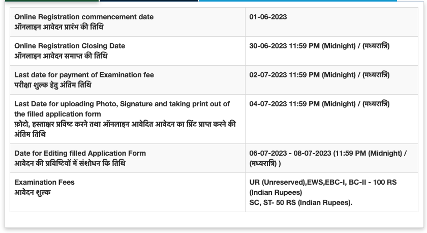This screenshot has width=427, height=233.
Task: Click the "Examination Fees" row label
Action: 44,182
